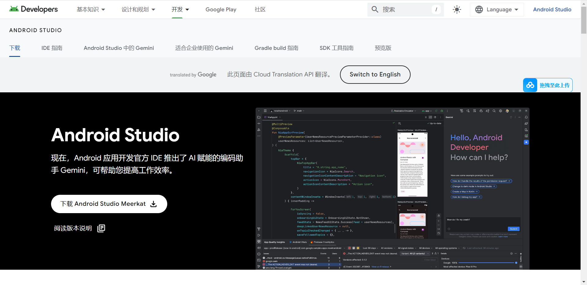Open the SDK 工具指南 tab
The height and width of the screenshot is (285, 587).
(336, 48)
